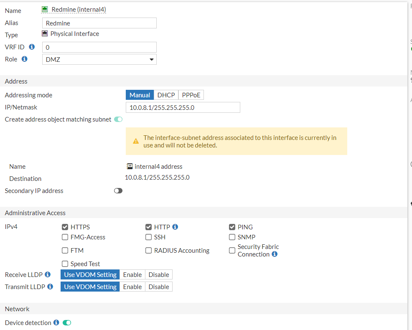412x330 pixels.
Task: Switch addressing mode to DHCP
Action: click(166, 95)
